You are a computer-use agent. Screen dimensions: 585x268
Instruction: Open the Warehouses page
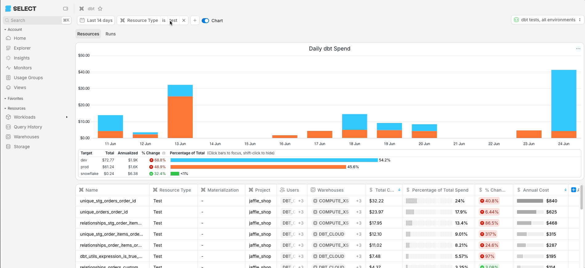pyautogui.click(x=26, y=137)
